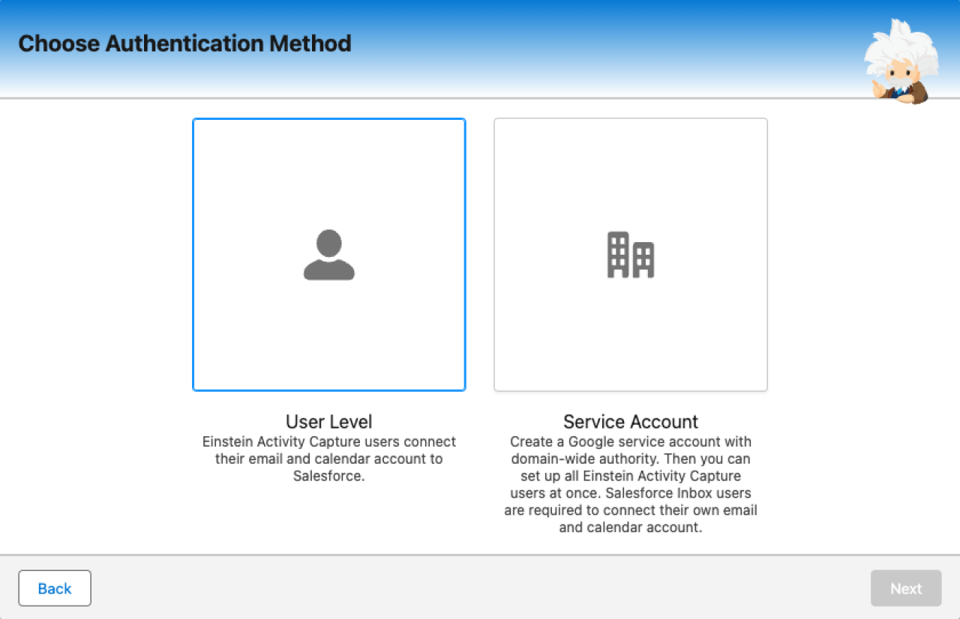Proceed with the Next button
The width and height of the screenshot is (960, 619).
[x=906, y=588]
